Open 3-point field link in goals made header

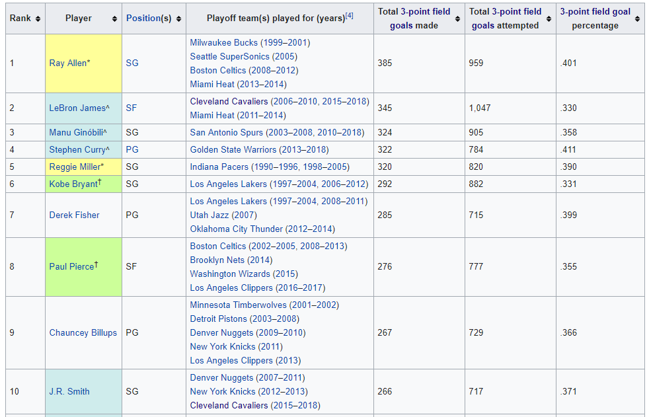point(426,12)
